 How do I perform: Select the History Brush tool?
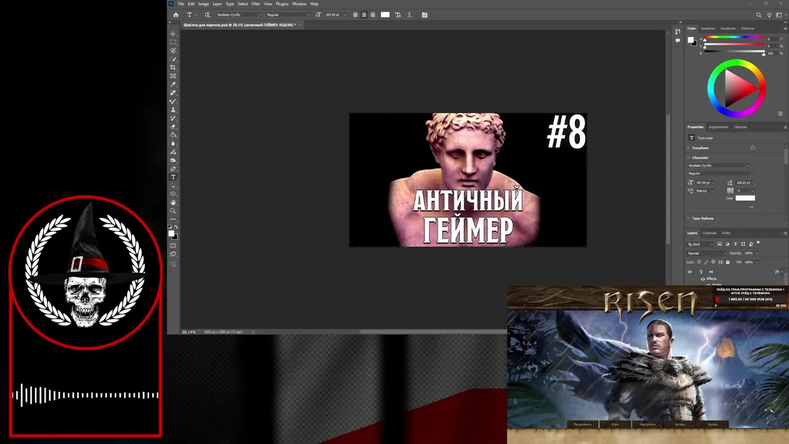click(173, 118)
